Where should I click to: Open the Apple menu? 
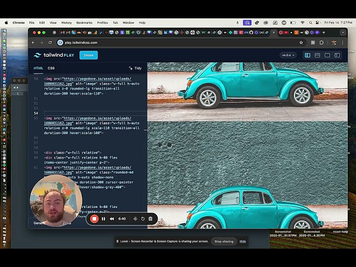pyautogui.click(x=6, y=22)
